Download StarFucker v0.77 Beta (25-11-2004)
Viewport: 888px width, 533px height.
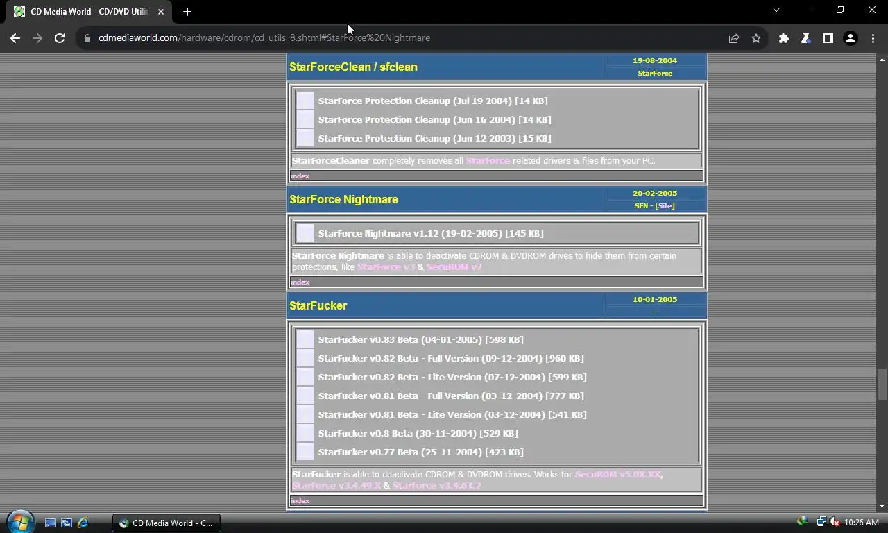pos(421,452)
